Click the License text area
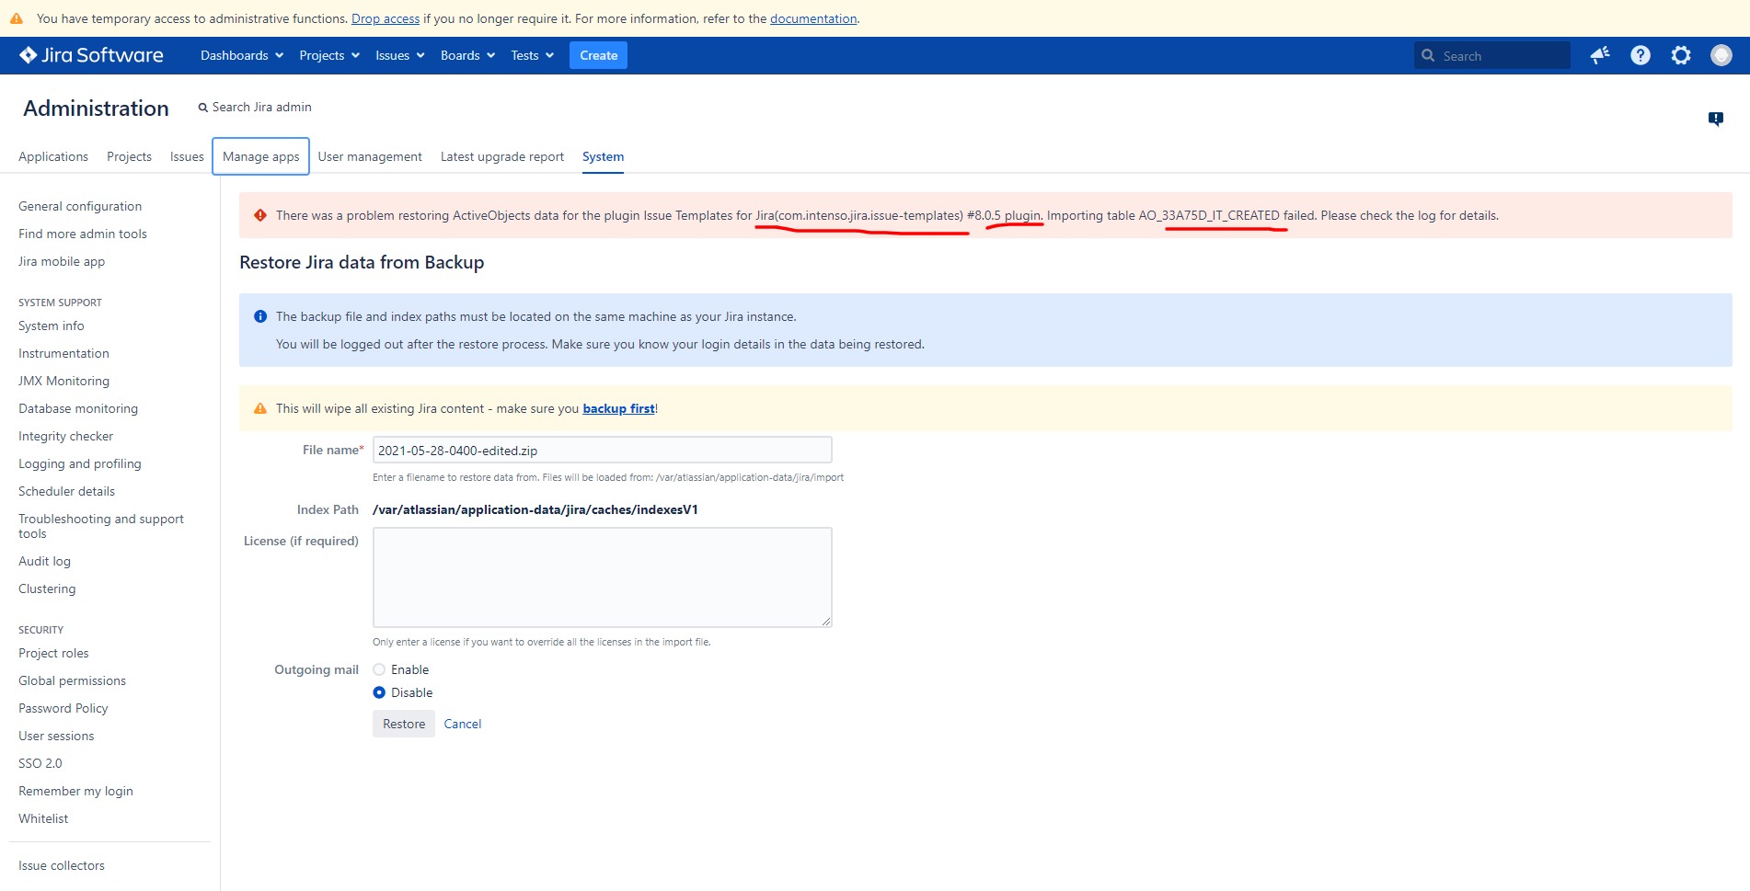Image resolution: width=1750 pixels, height=891 pixels. tap(603, 577)
